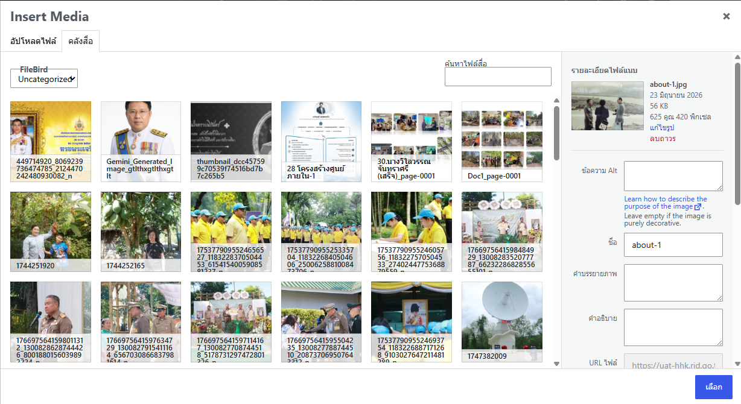Click media grid scrollbar up arrow
The height and width of the screenshot is (404, 741).
[556, 101]
